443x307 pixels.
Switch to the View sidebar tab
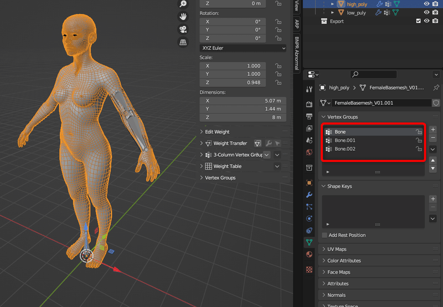pos(297,6)
